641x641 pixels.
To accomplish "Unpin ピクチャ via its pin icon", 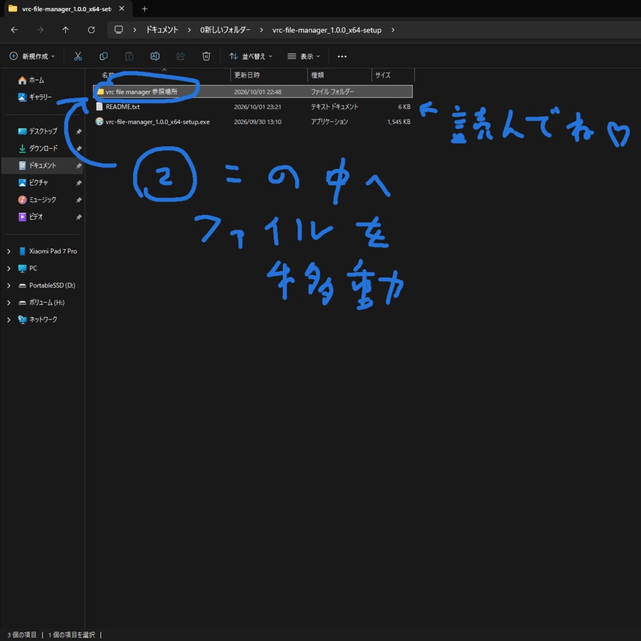I will click(x=78, y=183).
